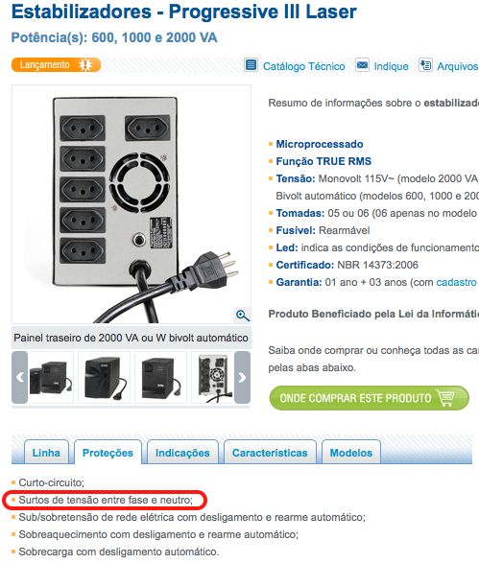Follow the cadastro link in Garantia
Screen dimensions: 479x563
[x=456, y=282]
